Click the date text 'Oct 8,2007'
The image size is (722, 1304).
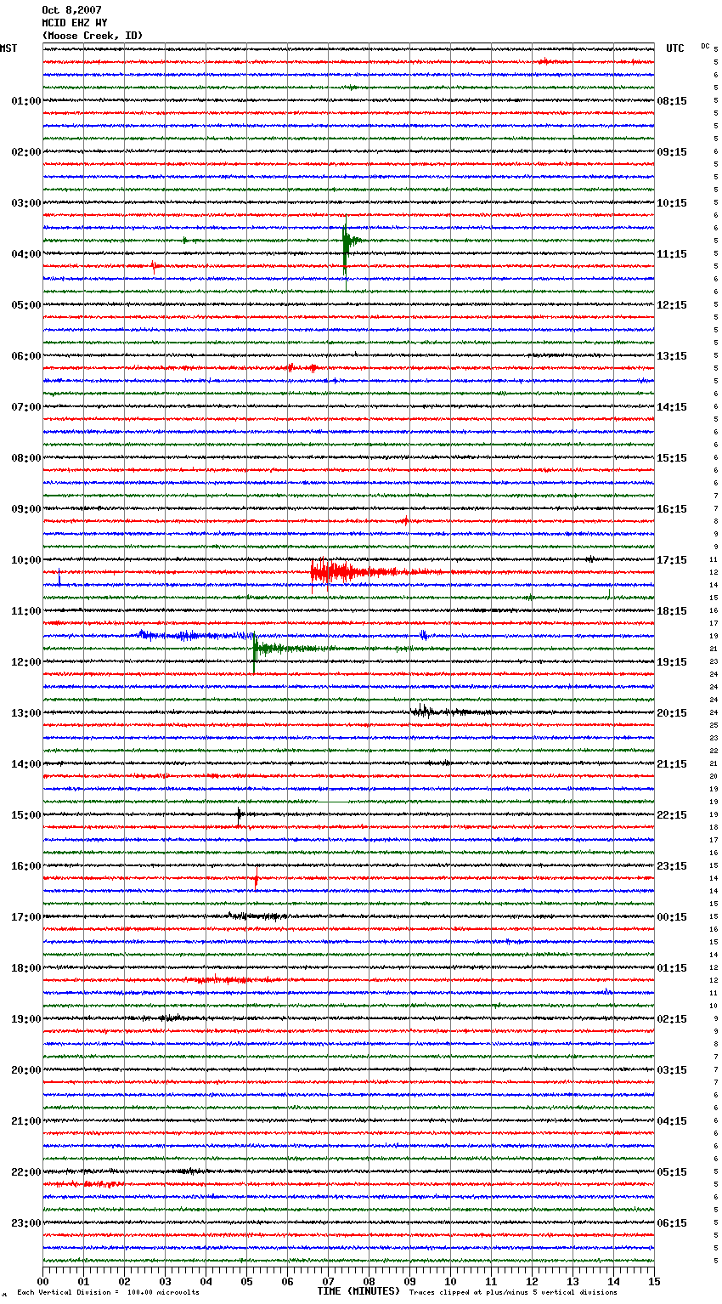tap(72, 10)
